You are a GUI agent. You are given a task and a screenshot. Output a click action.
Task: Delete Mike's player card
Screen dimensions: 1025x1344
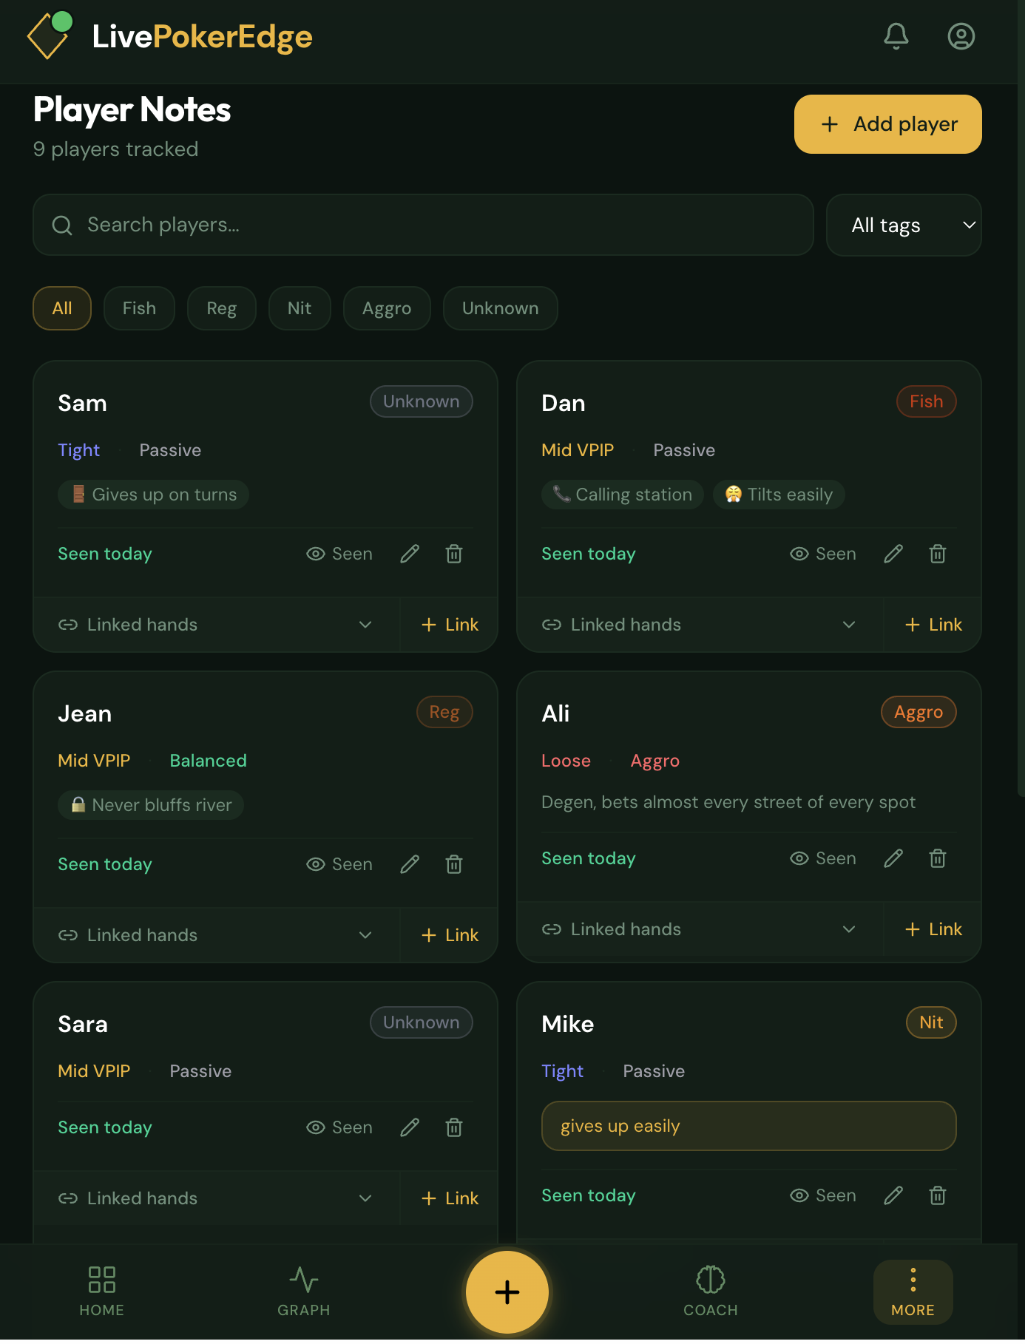point(938,1195)
